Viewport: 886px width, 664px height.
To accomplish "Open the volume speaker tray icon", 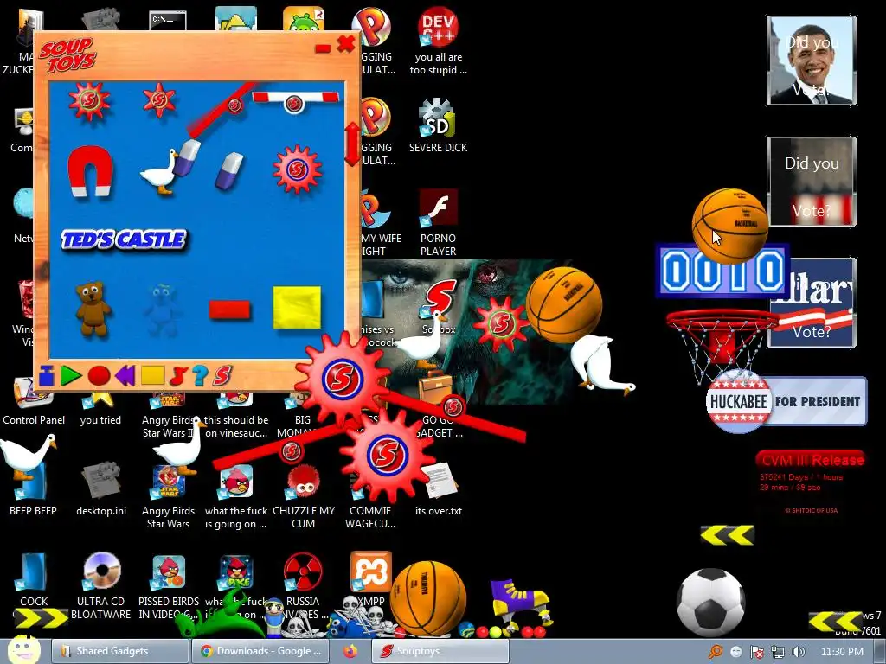I will tap(799, 652).
